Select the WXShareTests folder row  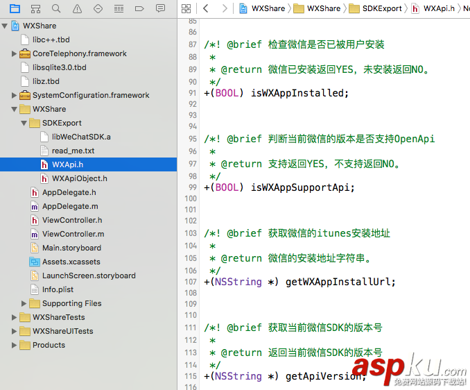click(x=88, y=317)
